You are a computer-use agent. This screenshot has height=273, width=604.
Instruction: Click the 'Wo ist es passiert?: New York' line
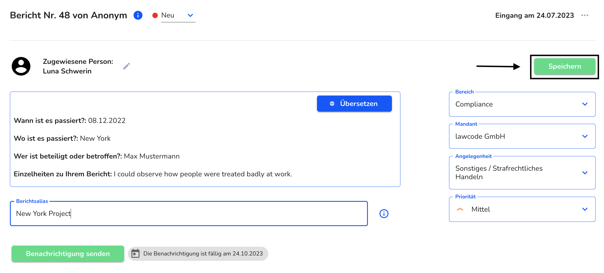click(x=62, y=138)
